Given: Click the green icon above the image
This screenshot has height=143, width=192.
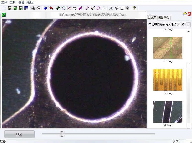Looking at the screenshot, I should tap(4, 15).
